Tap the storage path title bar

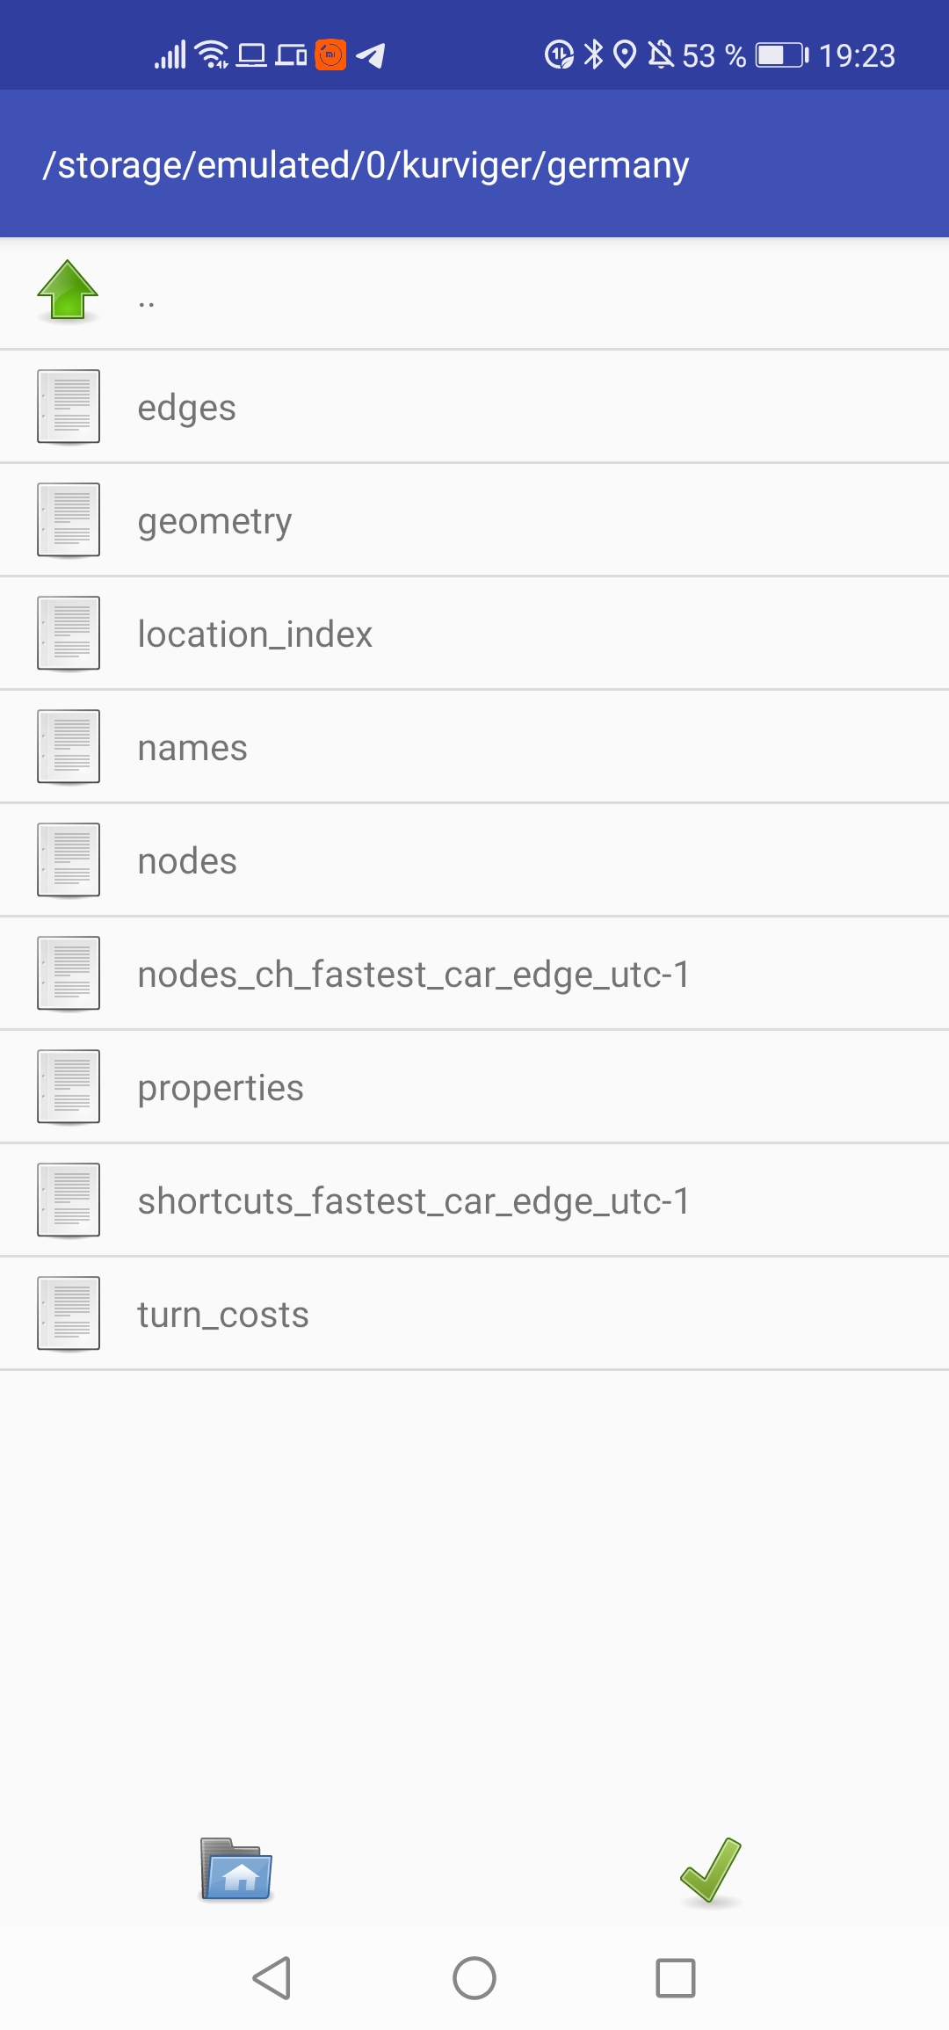click(474, 164)
